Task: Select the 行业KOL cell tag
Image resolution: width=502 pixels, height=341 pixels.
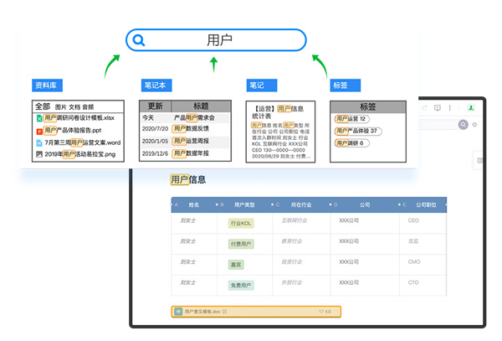Action: point(240,223)
